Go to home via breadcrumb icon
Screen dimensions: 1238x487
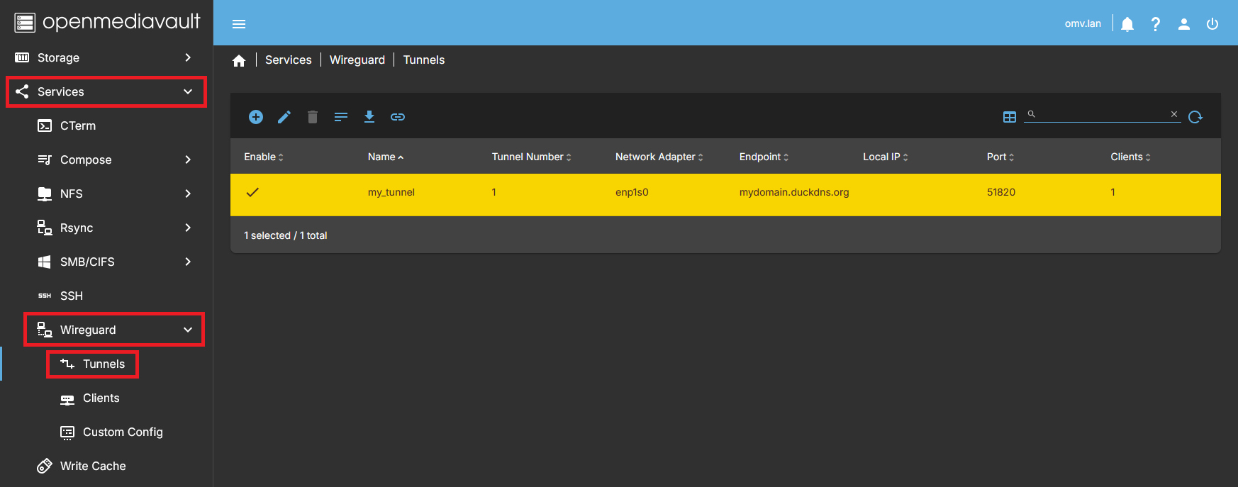click(239, 60)
